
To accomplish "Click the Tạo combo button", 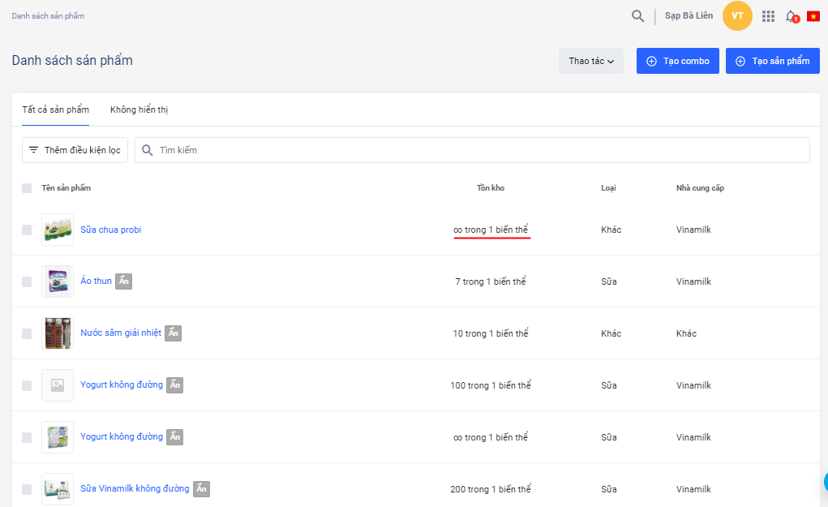I will coord(677,61).
